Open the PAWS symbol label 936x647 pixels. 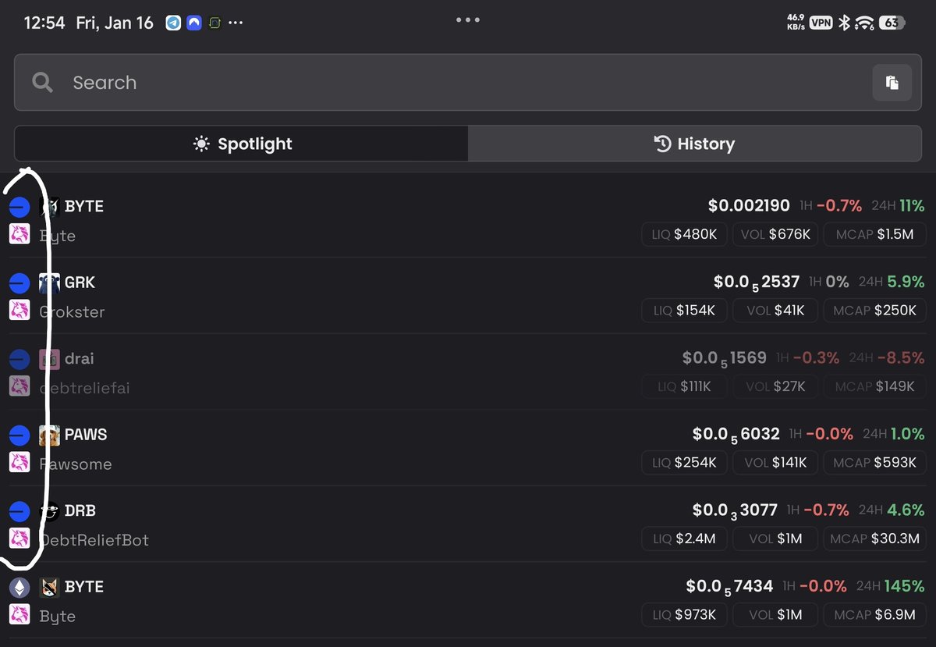(x=86, y=435)
